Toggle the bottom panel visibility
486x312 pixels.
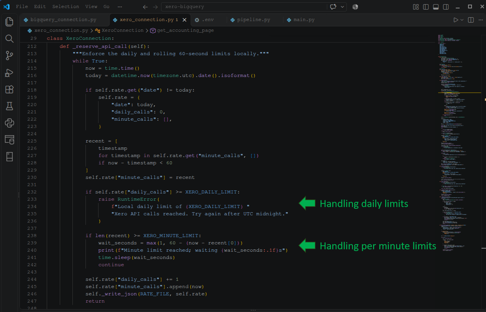(436, 7)
